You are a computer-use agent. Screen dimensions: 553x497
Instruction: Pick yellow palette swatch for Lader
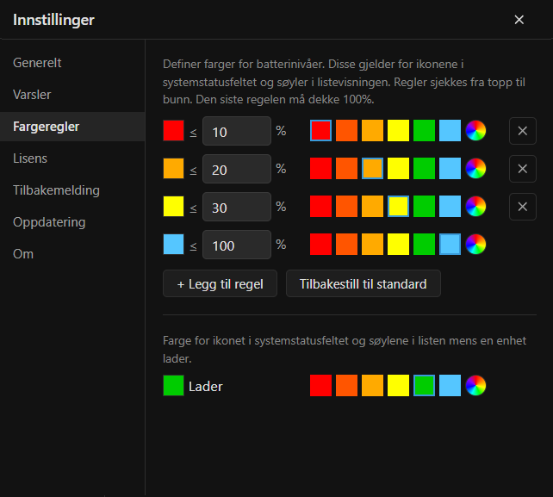pyautogui.click(x=398, y=386)
